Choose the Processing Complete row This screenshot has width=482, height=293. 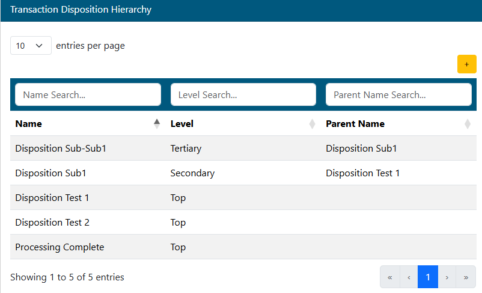click(59, 247)
